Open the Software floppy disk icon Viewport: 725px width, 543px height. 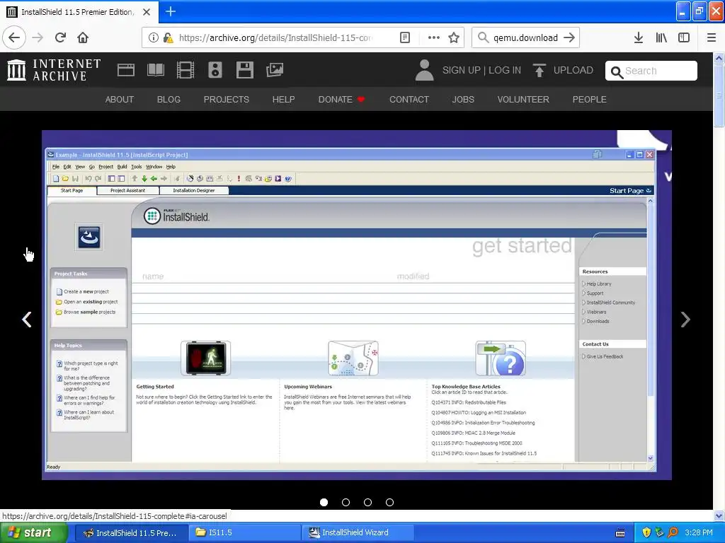tap(244, 70)
